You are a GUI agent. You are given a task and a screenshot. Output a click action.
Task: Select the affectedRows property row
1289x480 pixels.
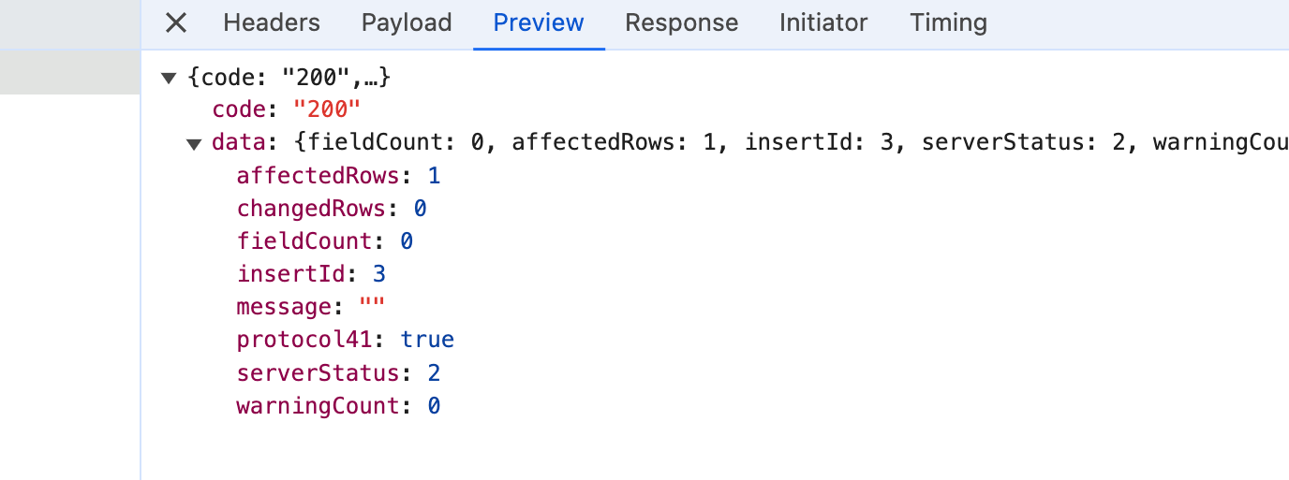(337, 176)
